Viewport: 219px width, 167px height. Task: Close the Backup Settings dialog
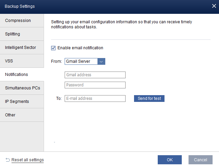(214, 6)
